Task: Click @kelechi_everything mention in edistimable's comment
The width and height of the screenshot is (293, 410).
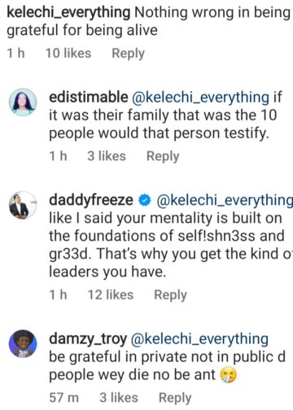Action: [200, 98]
